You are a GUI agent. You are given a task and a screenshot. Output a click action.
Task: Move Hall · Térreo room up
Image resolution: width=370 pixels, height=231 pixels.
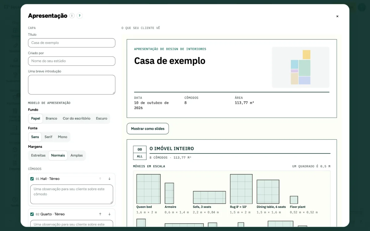point(100,179)
